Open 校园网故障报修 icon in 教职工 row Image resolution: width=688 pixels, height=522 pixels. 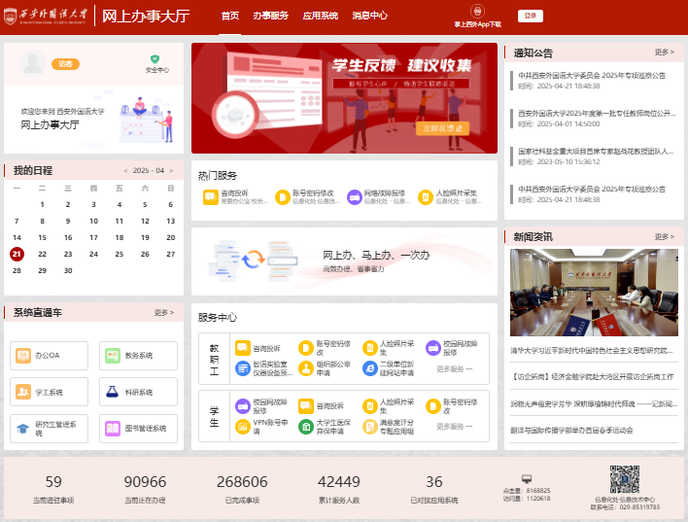point(433,348)
